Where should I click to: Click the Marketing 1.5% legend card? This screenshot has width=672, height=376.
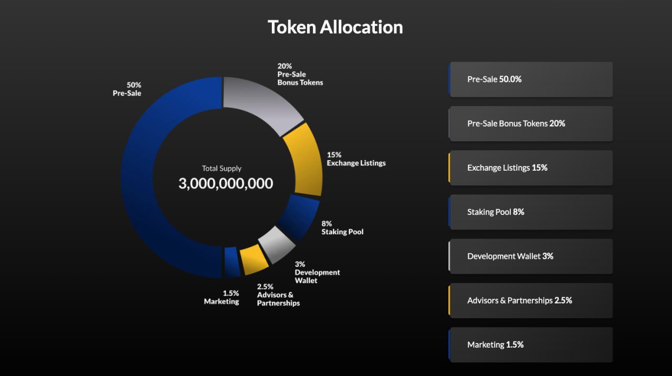click(x=531, y=344)
